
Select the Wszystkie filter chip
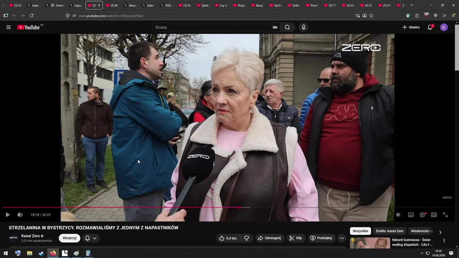click(360, 231)
